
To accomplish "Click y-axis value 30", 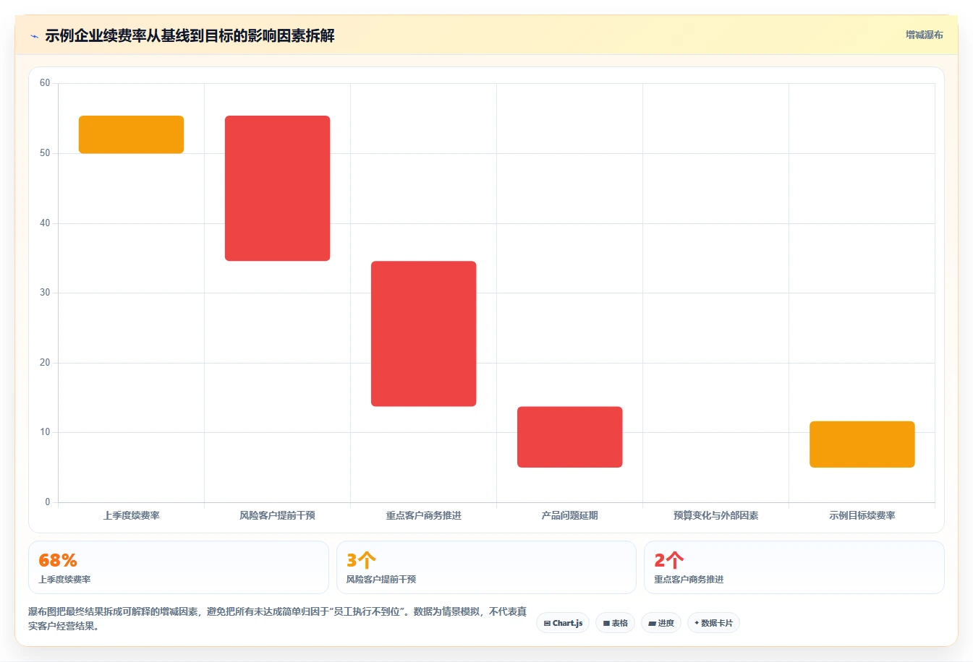I will pyautogui.click(x=45, y=293).
